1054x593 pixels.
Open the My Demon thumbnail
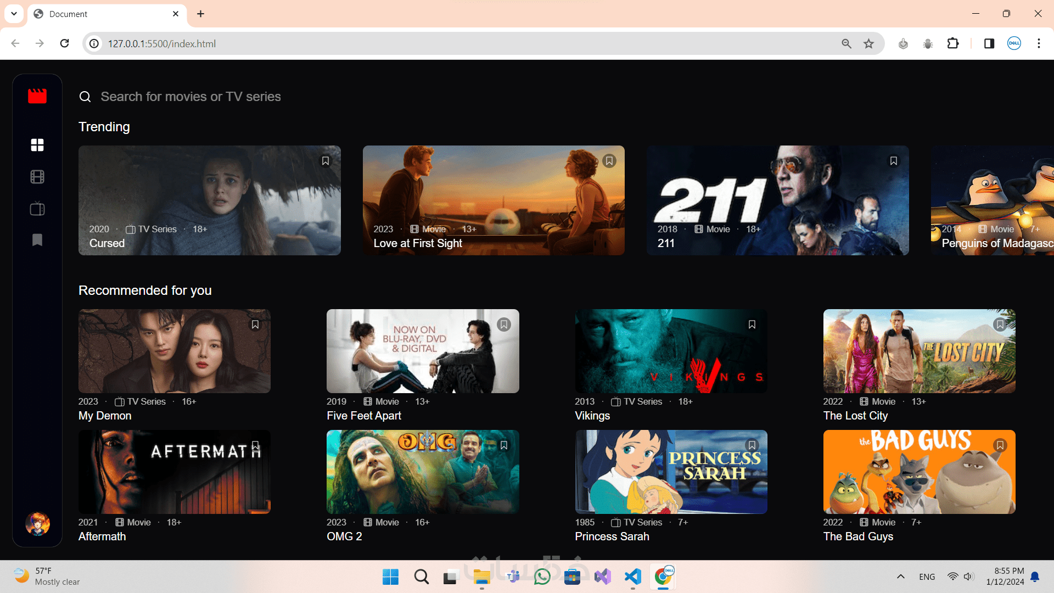tap(175, 351)
